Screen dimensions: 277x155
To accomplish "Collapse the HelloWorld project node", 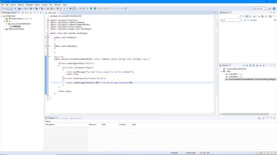I will tap(2, 16).
